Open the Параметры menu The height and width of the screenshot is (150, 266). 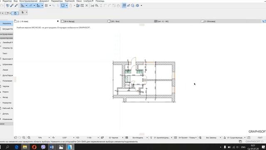tap(57, 1)
